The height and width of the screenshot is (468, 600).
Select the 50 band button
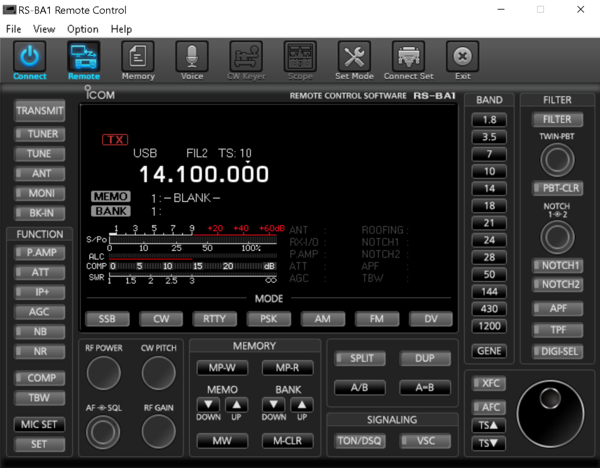click(489, 274)
